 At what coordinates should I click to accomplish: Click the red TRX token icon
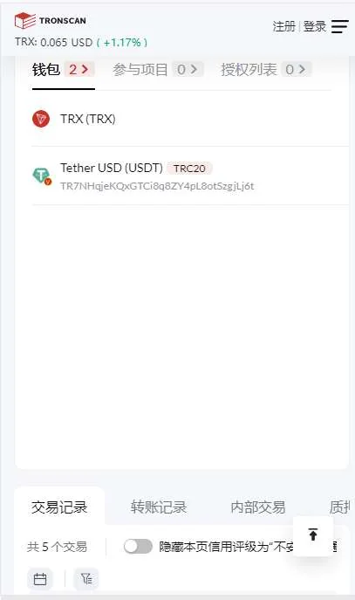(41, 119)
